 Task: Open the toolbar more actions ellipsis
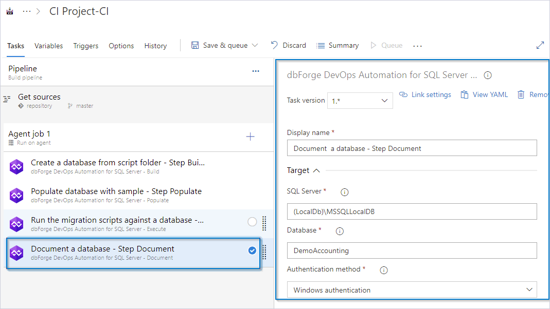pyautogui.click(x=417, y=46)
